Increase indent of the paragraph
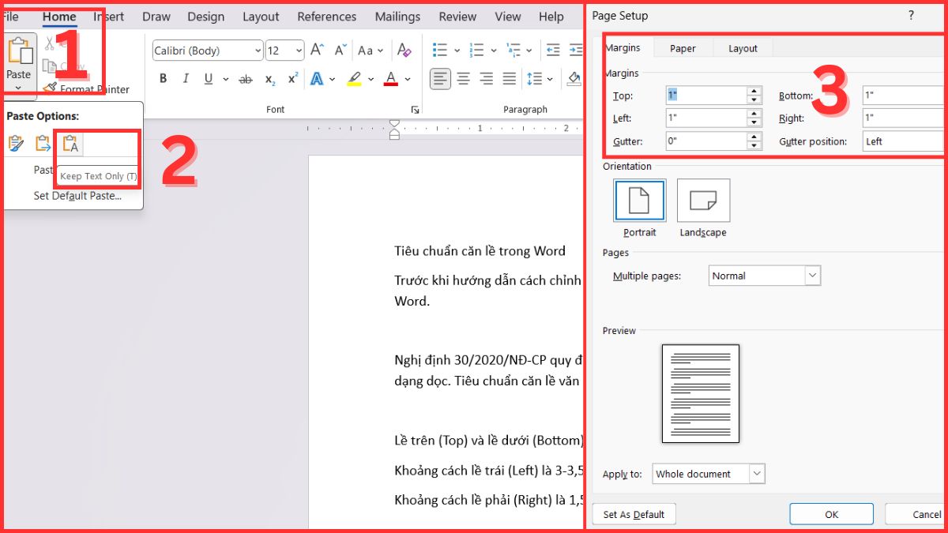The image size is (948, 533). [575, 50]
